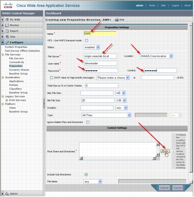Toggle CIFS Use WAFS transport mode checkbox
This screenshot has height=197, width=194.
pyautogui.click(x=86, y=40)
